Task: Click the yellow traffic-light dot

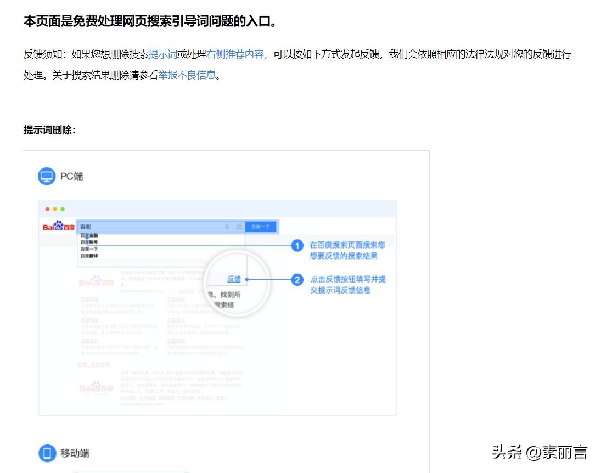Action: (x=54, y=210)
